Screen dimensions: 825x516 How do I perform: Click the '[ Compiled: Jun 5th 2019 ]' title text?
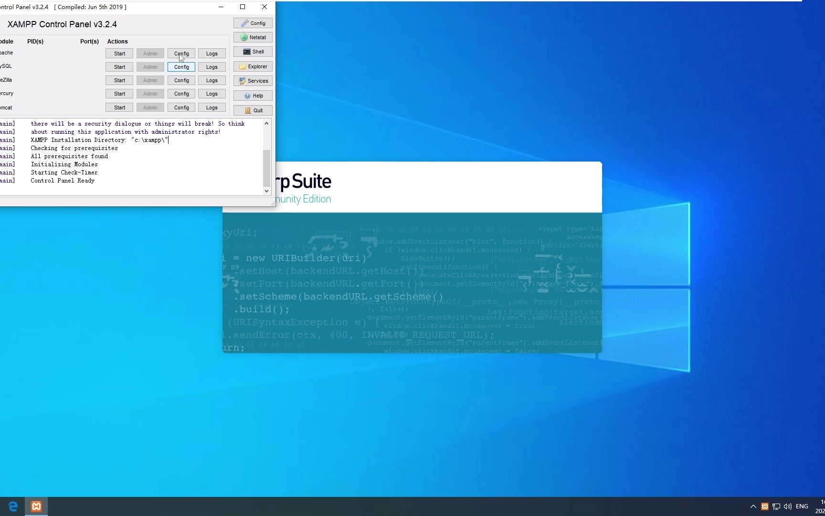(x=90, y=7)
